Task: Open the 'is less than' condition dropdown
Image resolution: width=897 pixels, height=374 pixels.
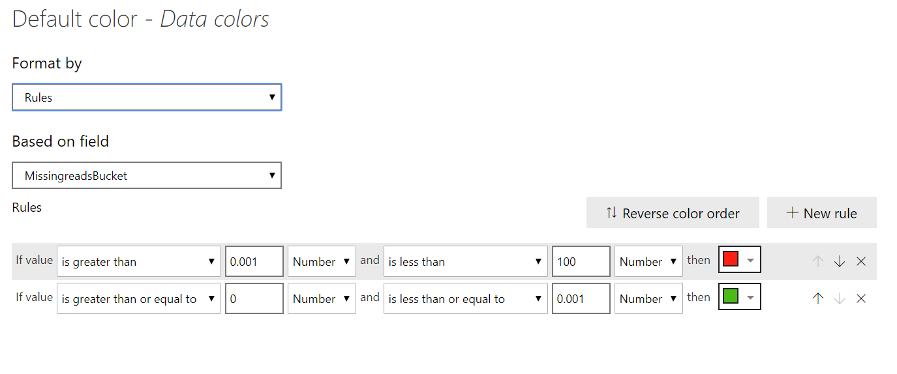Action: (466, 261)
